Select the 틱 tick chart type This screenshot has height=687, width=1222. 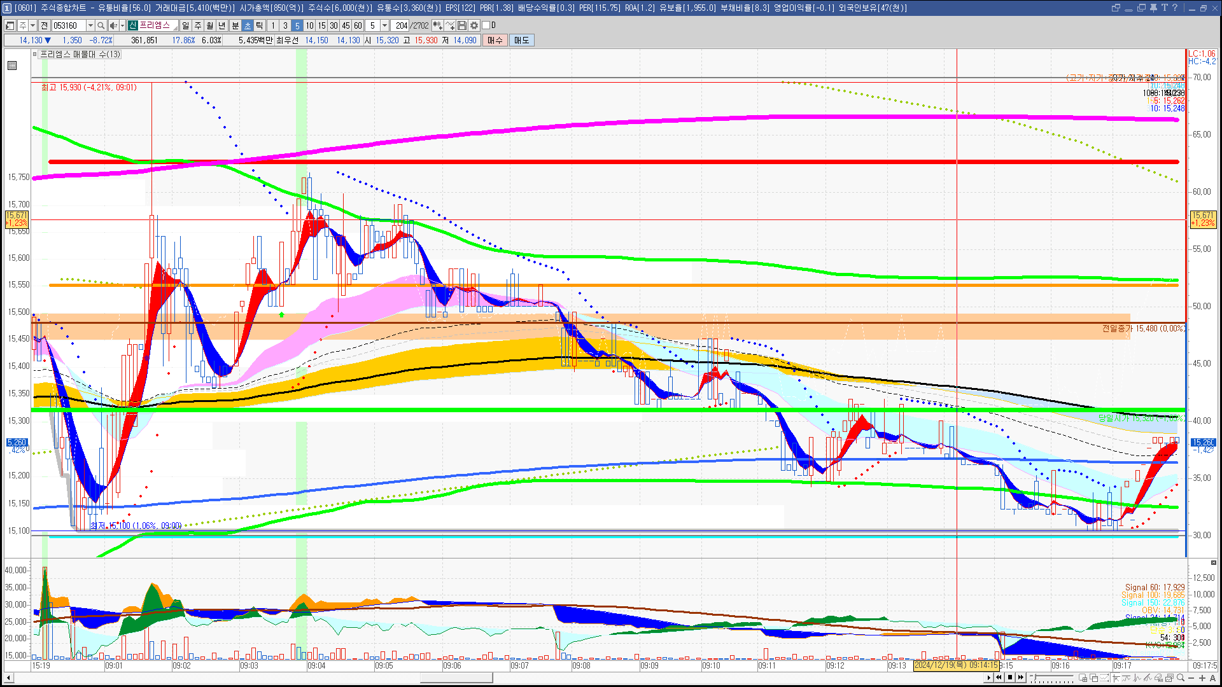[x=260, y=25]
